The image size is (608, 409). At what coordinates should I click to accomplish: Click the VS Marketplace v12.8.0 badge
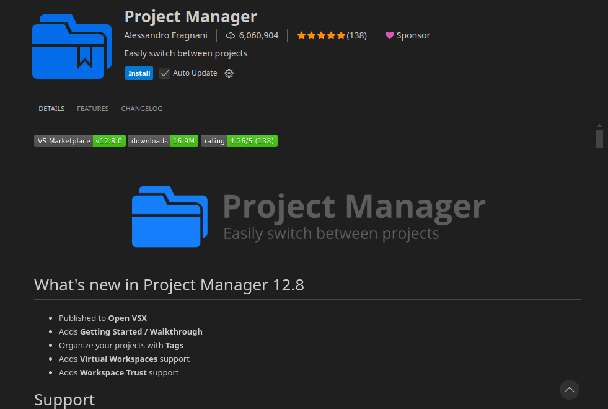[x=79, y=141]
